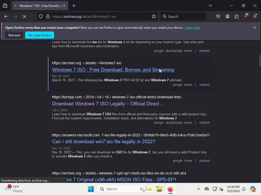Viewport: 261px width, 195px height.
Task: View site security padlock information
Action: (x=48, y=17)
